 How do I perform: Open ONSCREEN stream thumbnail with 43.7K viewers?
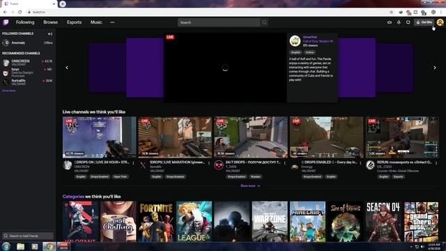pyautogui.click(x=99, y=137)
